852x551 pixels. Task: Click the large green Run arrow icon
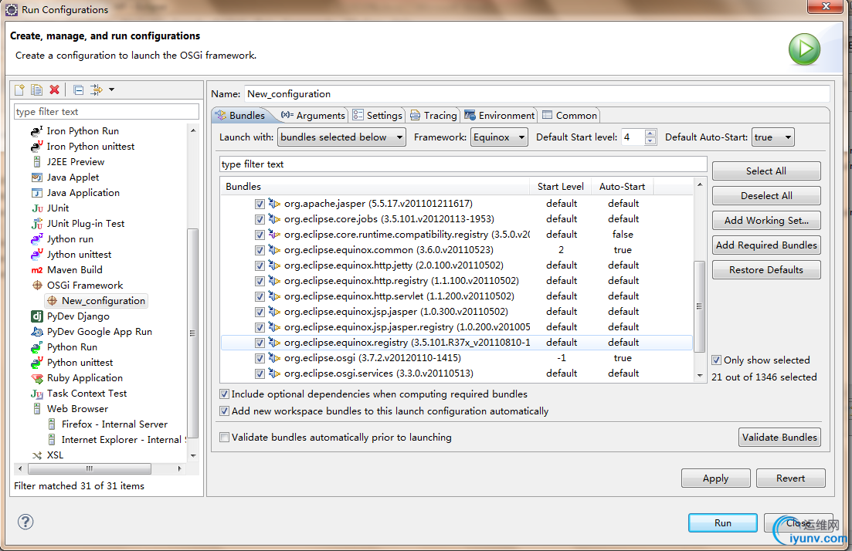(804, 49)
